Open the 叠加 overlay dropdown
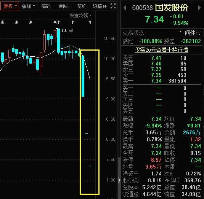Screen dimensions: 204x199 [28, 6]
